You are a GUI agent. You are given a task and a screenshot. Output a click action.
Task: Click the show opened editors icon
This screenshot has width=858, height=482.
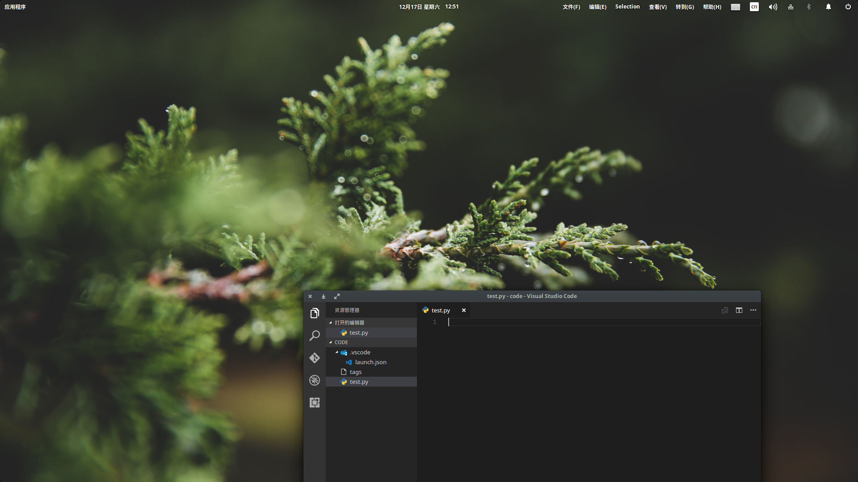[x=725, y=310]
